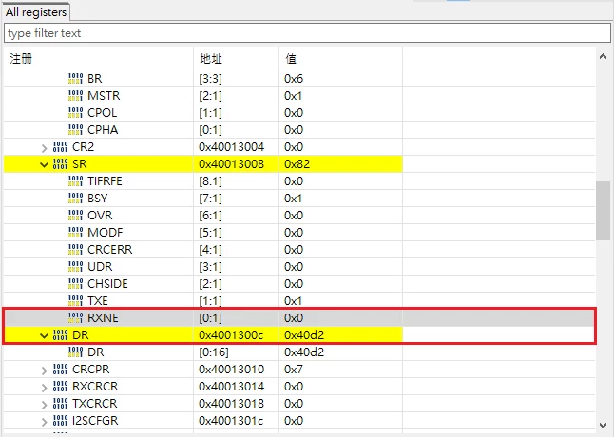The image size is (614, 437).
Task: Select the BSY value 0x1
Action: [x=294, y=198]
